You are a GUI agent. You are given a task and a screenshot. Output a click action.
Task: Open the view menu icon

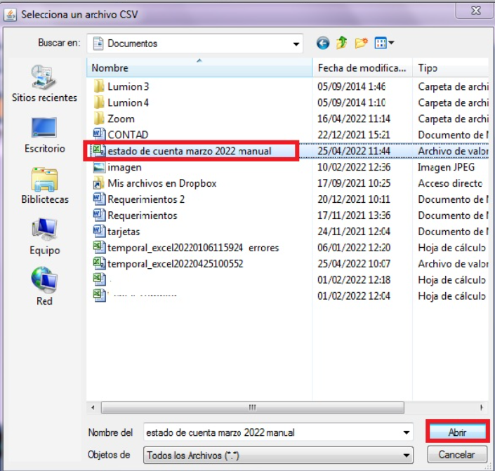point(383,44)
